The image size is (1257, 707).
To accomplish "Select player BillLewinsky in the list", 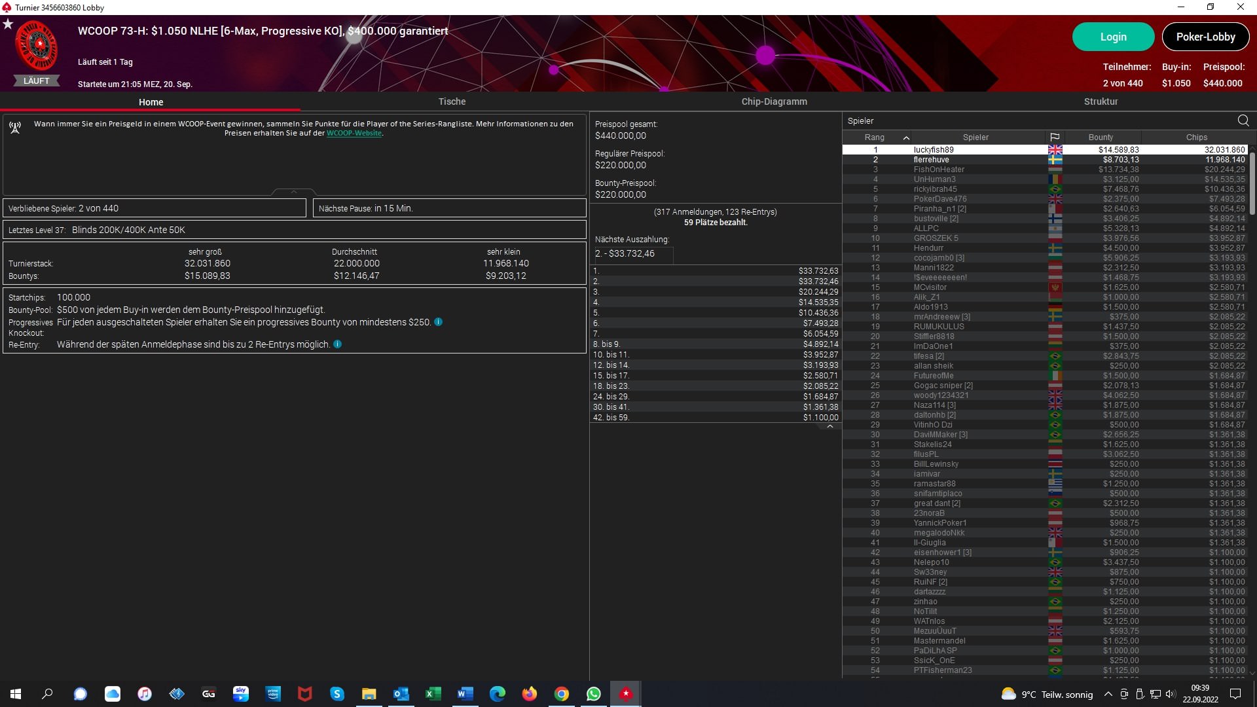I will [x=1045, y=464].
